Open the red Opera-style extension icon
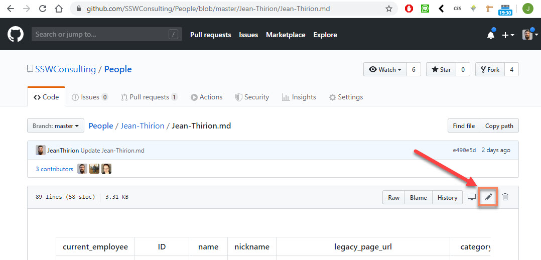 tap(409, 9)
